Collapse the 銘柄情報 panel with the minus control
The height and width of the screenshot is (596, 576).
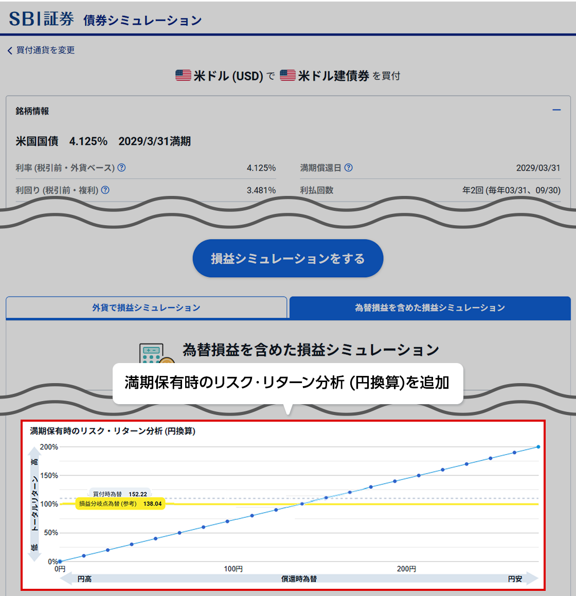click(556, 110)
